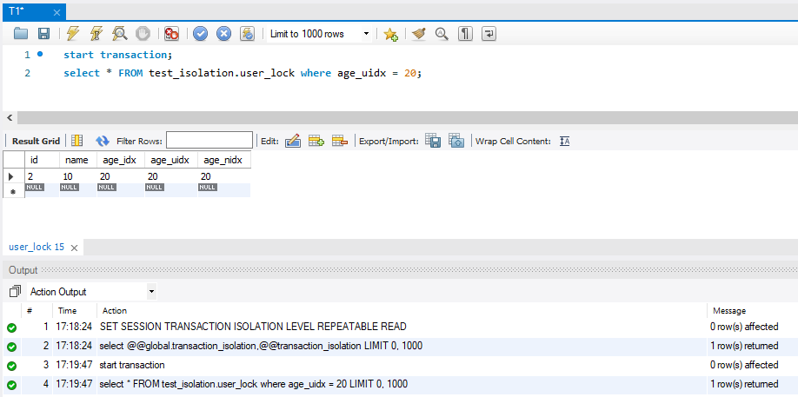Click the Time column header in output
Image resolution: width=798 pixels, height=397 pixels.
[67, 311]
